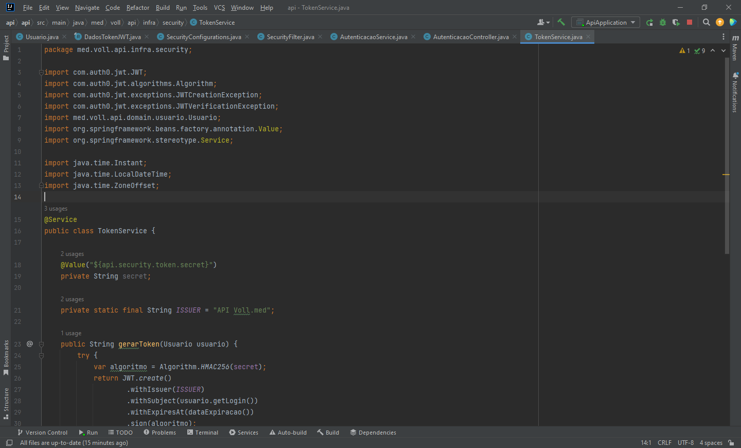Viewport: 741px width, 448px height.
Task: Click the '1 usage' hint above gerarToken
Action: pyautogui.click(x=71, y=333)
